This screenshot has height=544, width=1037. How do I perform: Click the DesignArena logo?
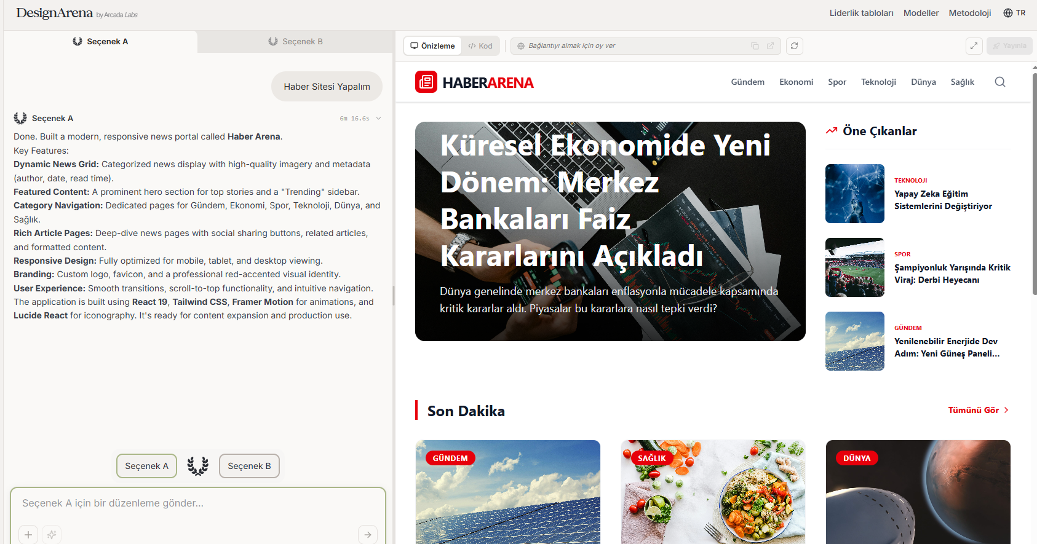[55, 13]
